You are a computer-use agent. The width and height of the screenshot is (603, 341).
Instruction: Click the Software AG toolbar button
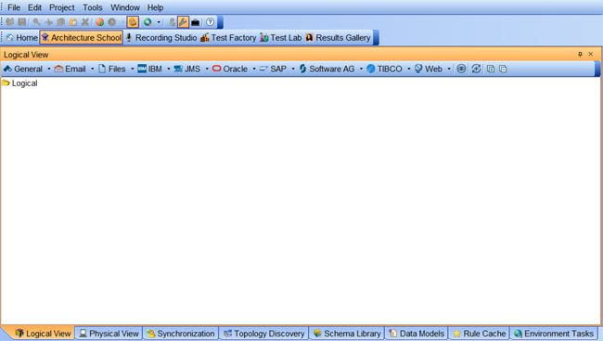(327, 69)
